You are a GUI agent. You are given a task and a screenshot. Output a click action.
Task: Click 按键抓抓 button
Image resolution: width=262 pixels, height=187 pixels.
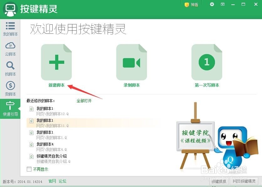tap(219, 181)
